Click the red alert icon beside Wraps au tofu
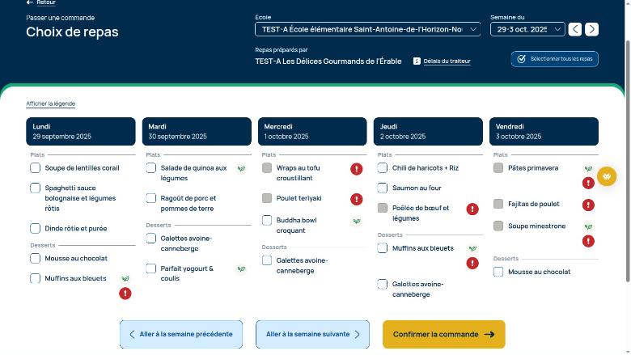The height and width of the screenshot is (355, 631). tap(356, 168)
